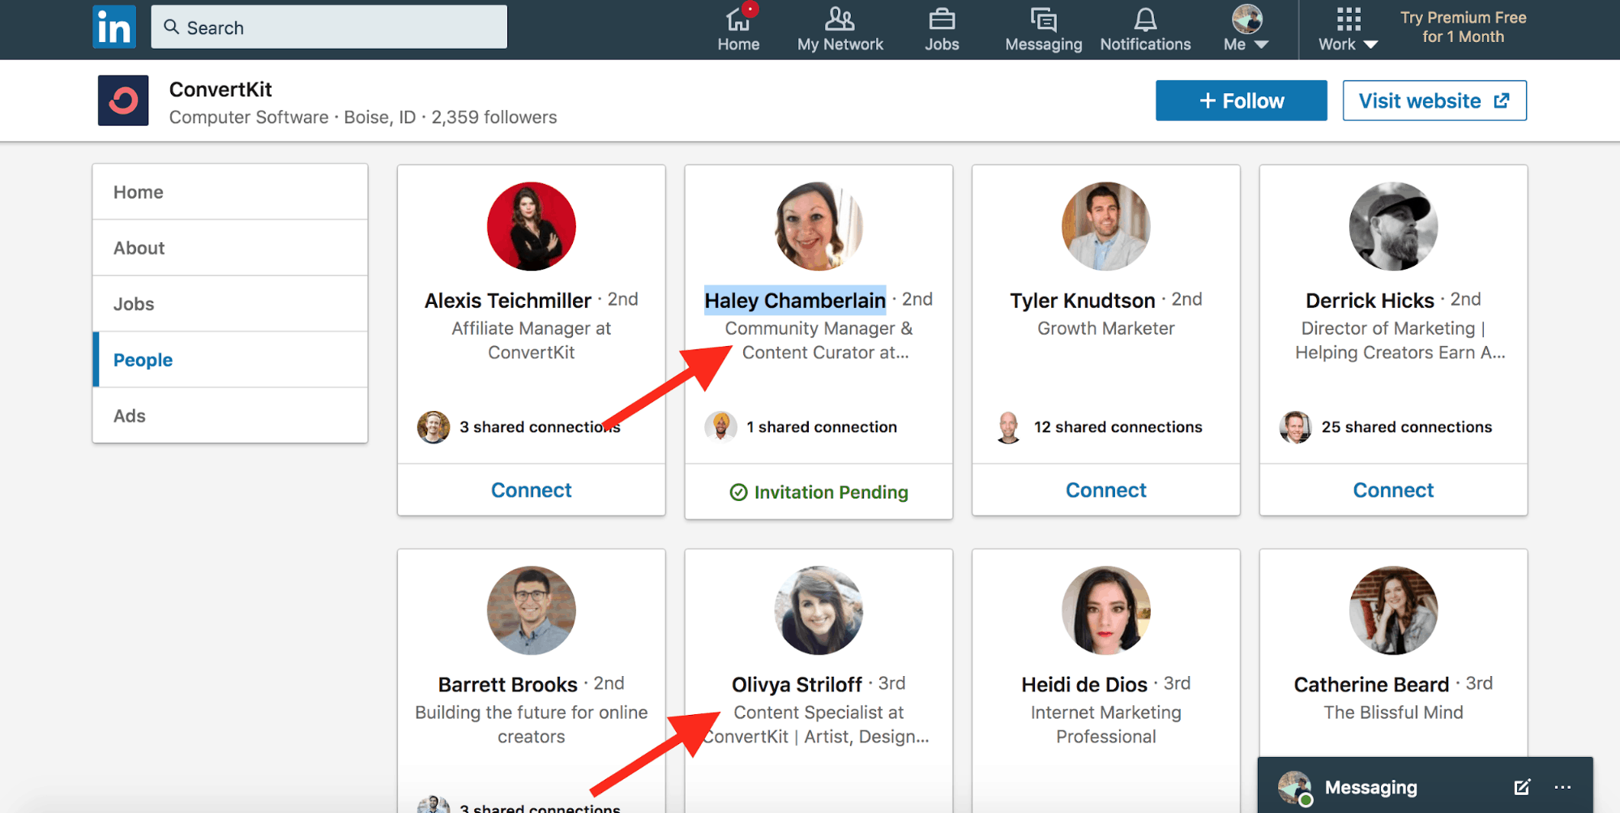Click the Visit website button
Viewport: 1620px width, 813px height.
tap(1434, 101)
